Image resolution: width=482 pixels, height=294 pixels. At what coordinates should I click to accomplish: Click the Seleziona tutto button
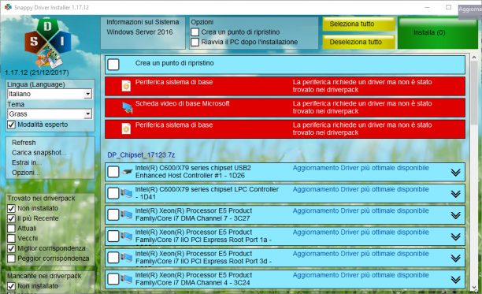pyautogui.click(x=358, y=24)
